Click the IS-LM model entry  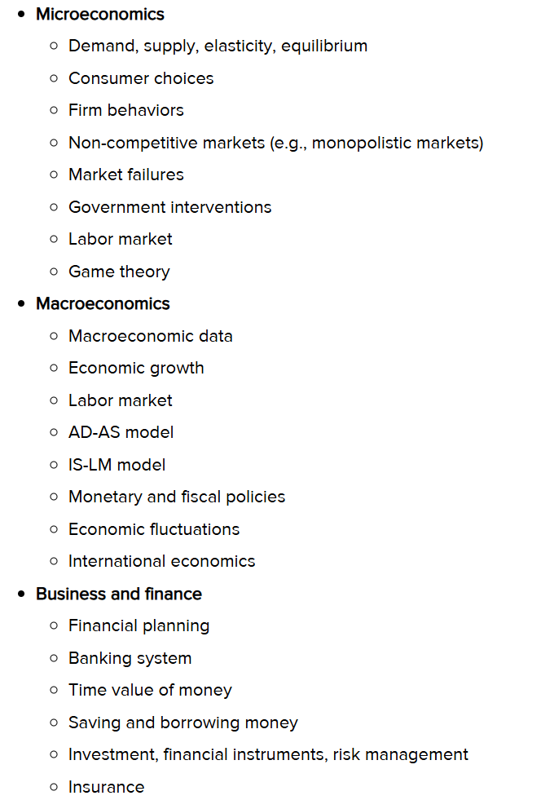click(x=117, y=465)
